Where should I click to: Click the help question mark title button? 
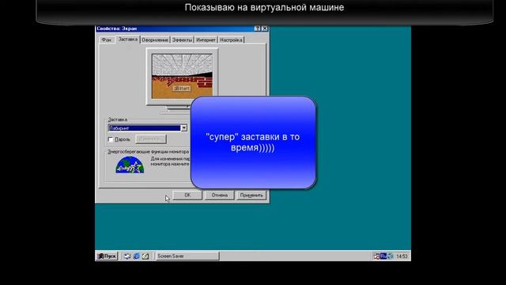(257, 28)
